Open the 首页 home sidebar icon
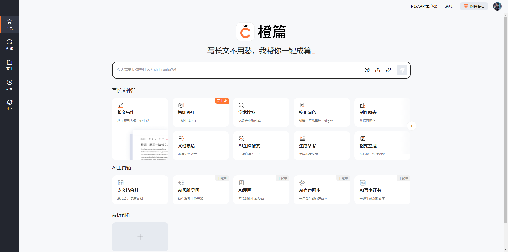The width and height of the screenshot is (508, 252). tap(10, 25)
